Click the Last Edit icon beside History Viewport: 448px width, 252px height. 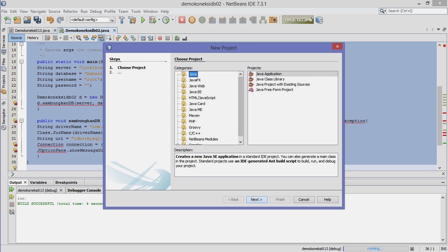(48, 38)
